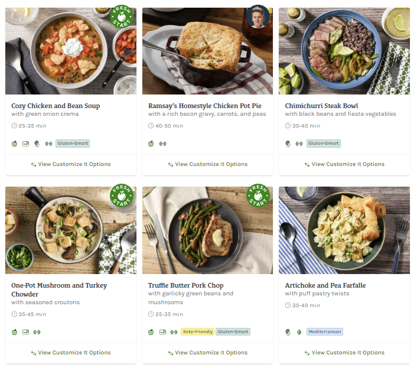417x368 pixels.
Task: Open the Ramsay's Homestyle Chicken Pot Pie title
Action: point(204,106)
